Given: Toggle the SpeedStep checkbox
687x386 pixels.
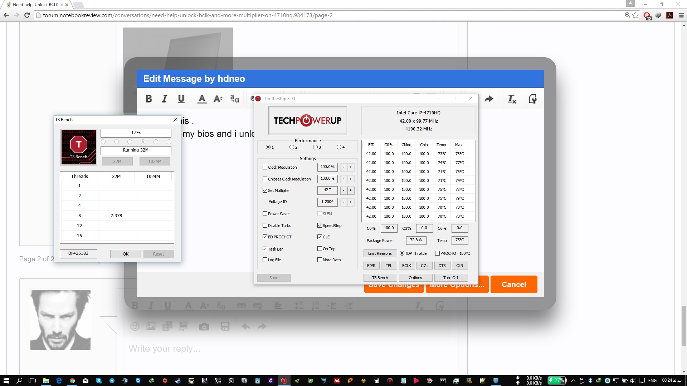Looking at the screenshot, I should point(320,226).
